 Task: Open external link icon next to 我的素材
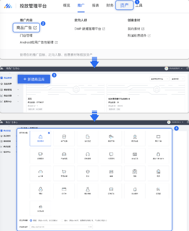[x=143, y=29]
